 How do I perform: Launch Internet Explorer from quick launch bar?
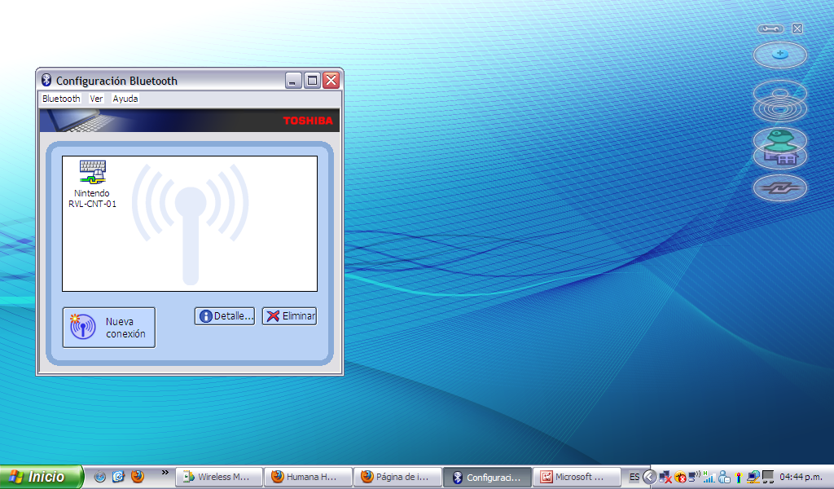[x=118, y=477]
